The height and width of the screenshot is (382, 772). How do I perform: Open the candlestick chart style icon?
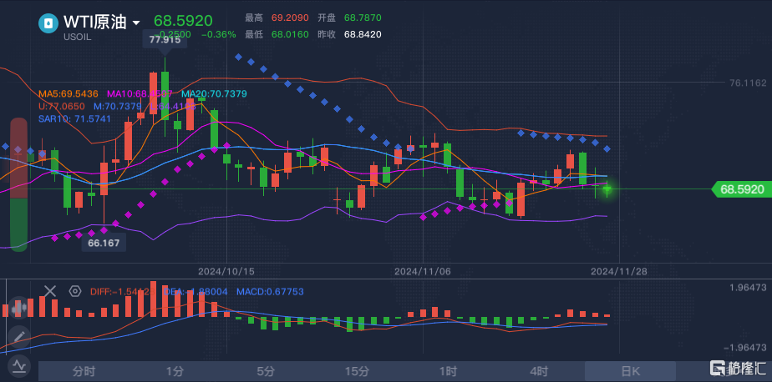[x=18, y=308]
